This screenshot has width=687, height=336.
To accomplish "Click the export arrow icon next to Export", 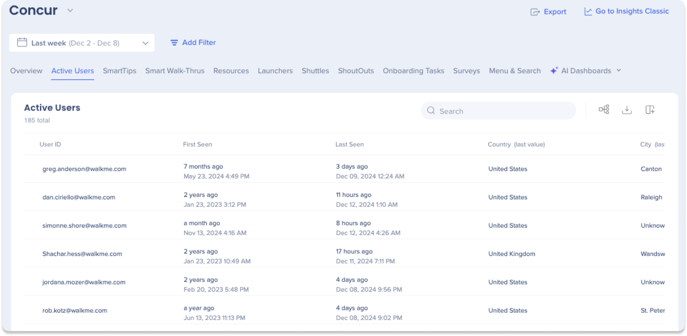I will 535,11.
